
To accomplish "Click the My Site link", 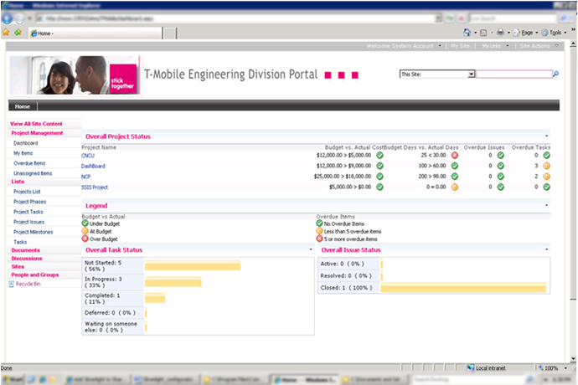I will pos(460,46).
